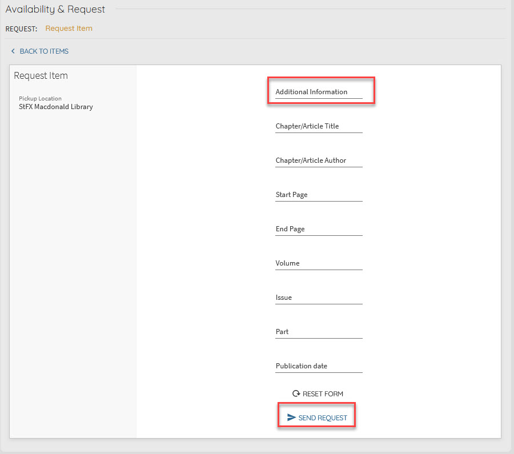The image size is (514, 454).
Task: Click the back chevron arrow icon
Action: [x=13, y=51]
